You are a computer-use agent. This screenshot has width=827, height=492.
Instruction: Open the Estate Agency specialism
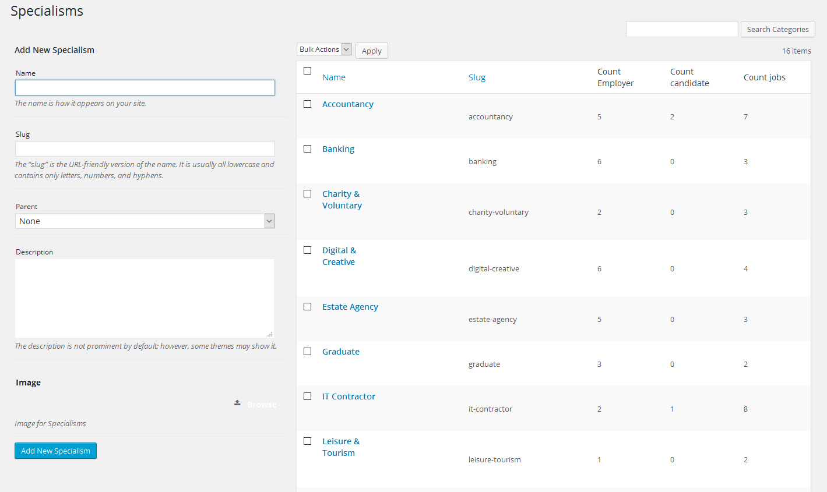click(x=350, y=307)
